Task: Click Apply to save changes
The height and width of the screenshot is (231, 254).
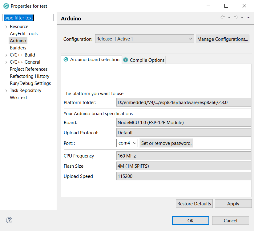Action: (233, 204)
